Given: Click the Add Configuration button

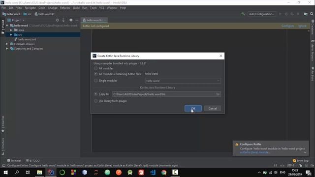Looking at the screenshot, I should pyautogui.click(x=261, y=14).
